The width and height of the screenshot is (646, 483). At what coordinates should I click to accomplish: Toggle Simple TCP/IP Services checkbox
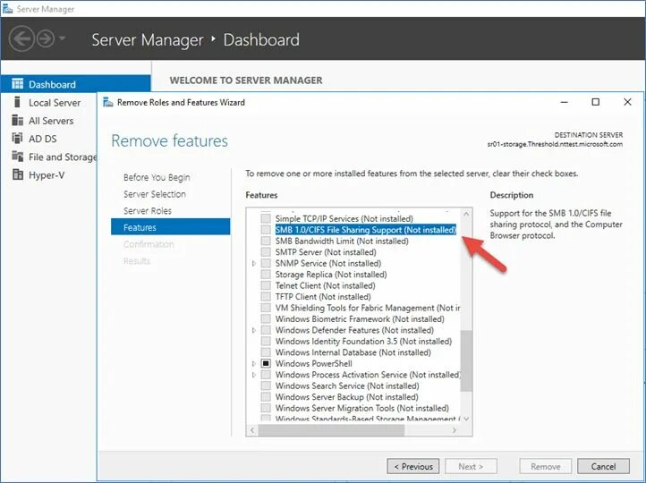266,218
